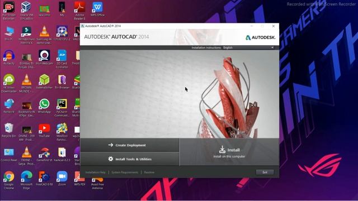The height and width of the screenshot is (201, 358).
Task: Select the hashcat-6.2.3 folder icon
Action: [62, 154]
